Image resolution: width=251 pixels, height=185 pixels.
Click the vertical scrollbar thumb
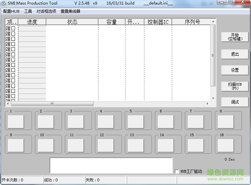tap(213, 55)
